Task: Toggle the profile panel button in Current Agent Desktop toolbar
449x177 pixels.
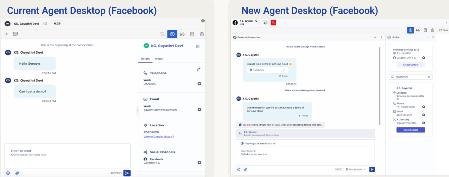Action: pyautogui.click(x=172, y=34)
